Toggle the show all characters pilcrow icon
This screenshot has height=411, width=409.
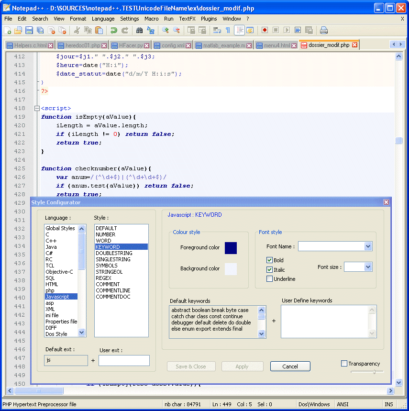click(228, 30)
